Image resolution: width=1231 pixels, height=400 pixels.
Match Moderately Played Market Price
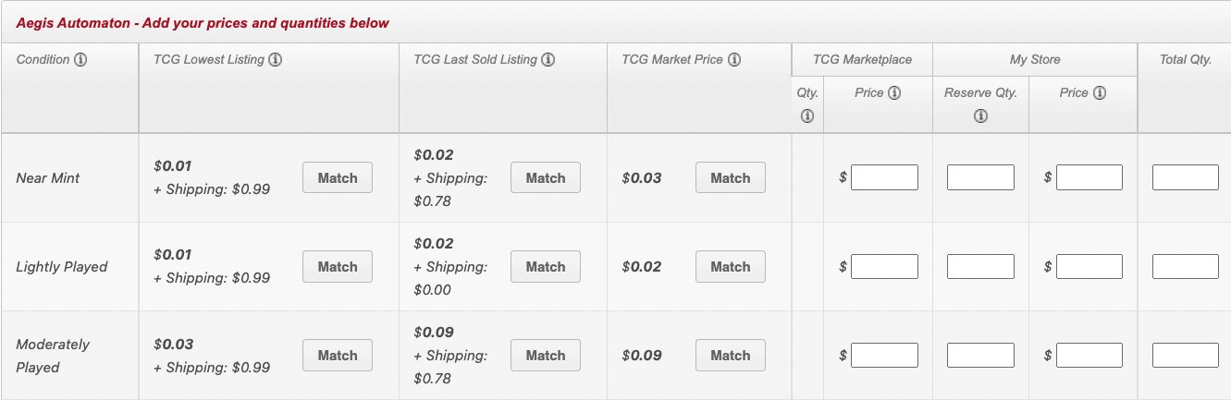coord(731,356)
